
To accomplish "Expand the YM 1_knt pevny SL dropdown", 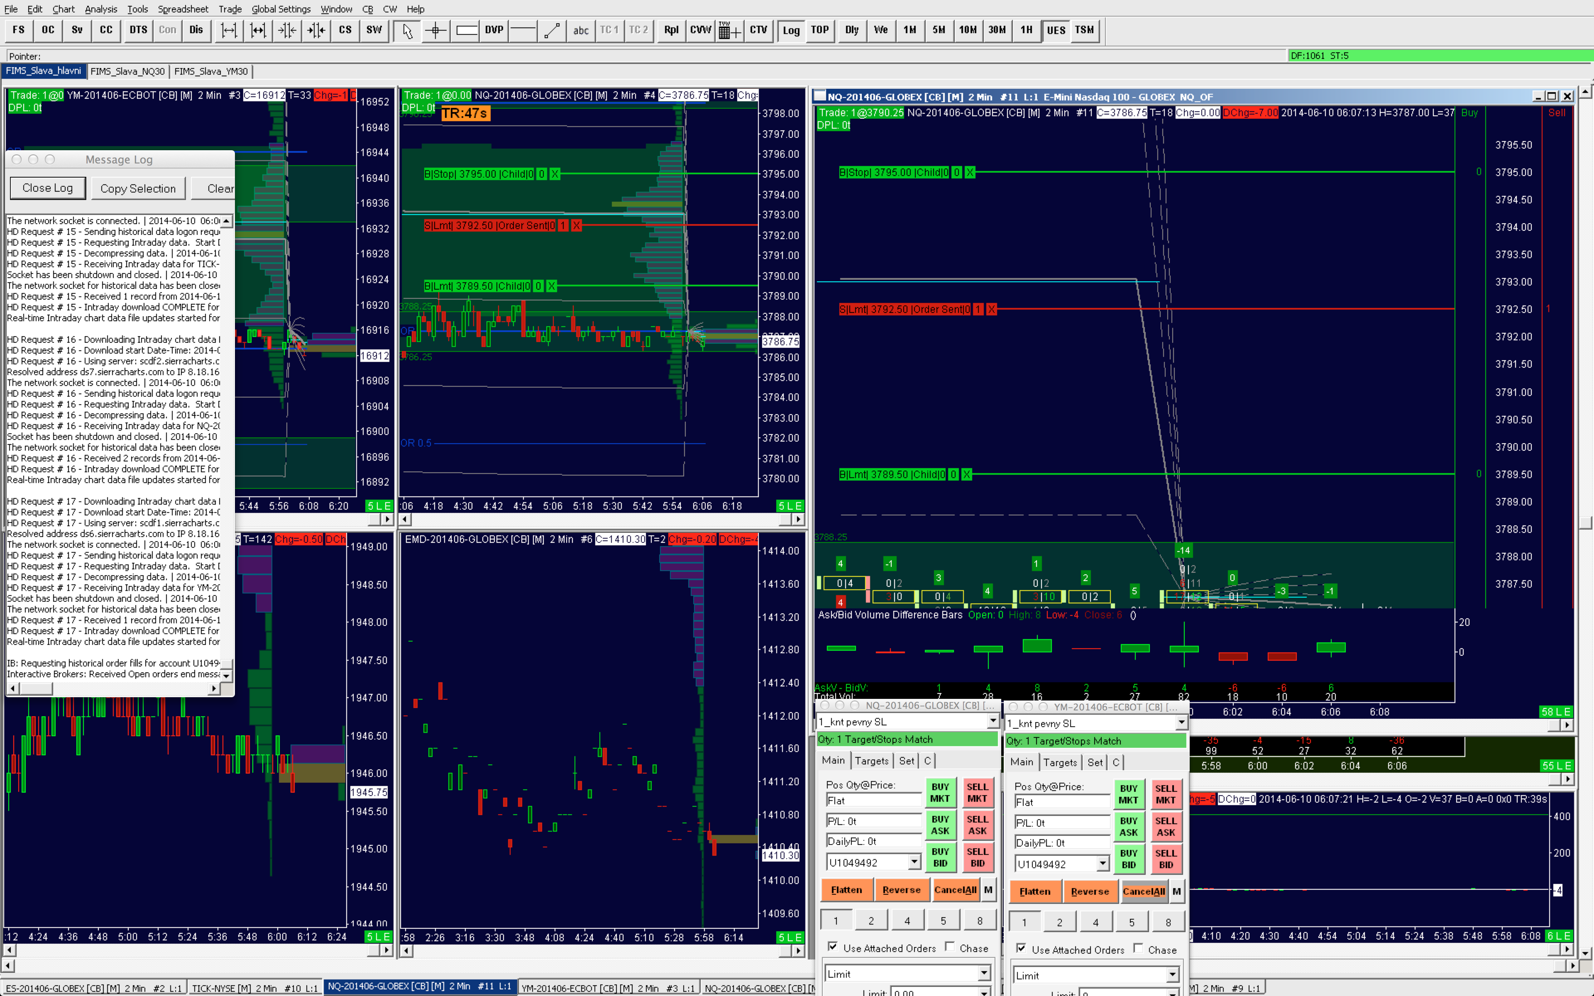I will tap(1181, 723).
